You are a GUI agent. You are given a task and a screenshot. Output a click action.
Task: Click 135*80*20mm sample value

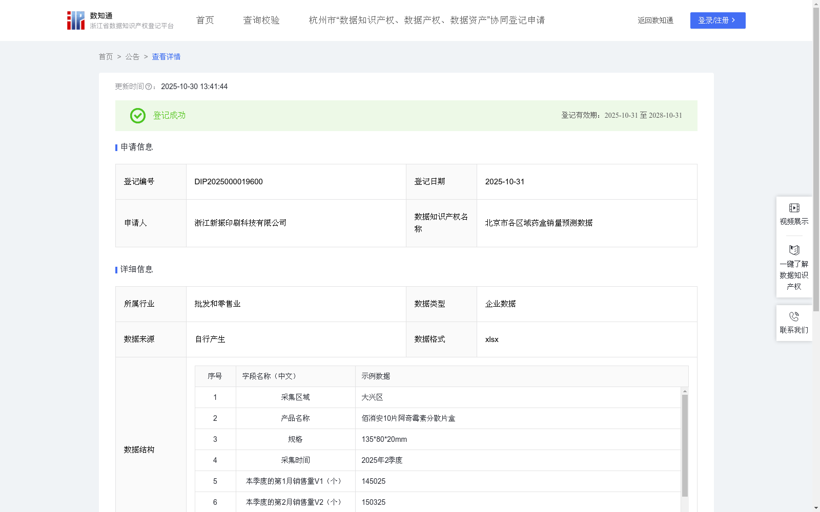(x=384, y=439)
